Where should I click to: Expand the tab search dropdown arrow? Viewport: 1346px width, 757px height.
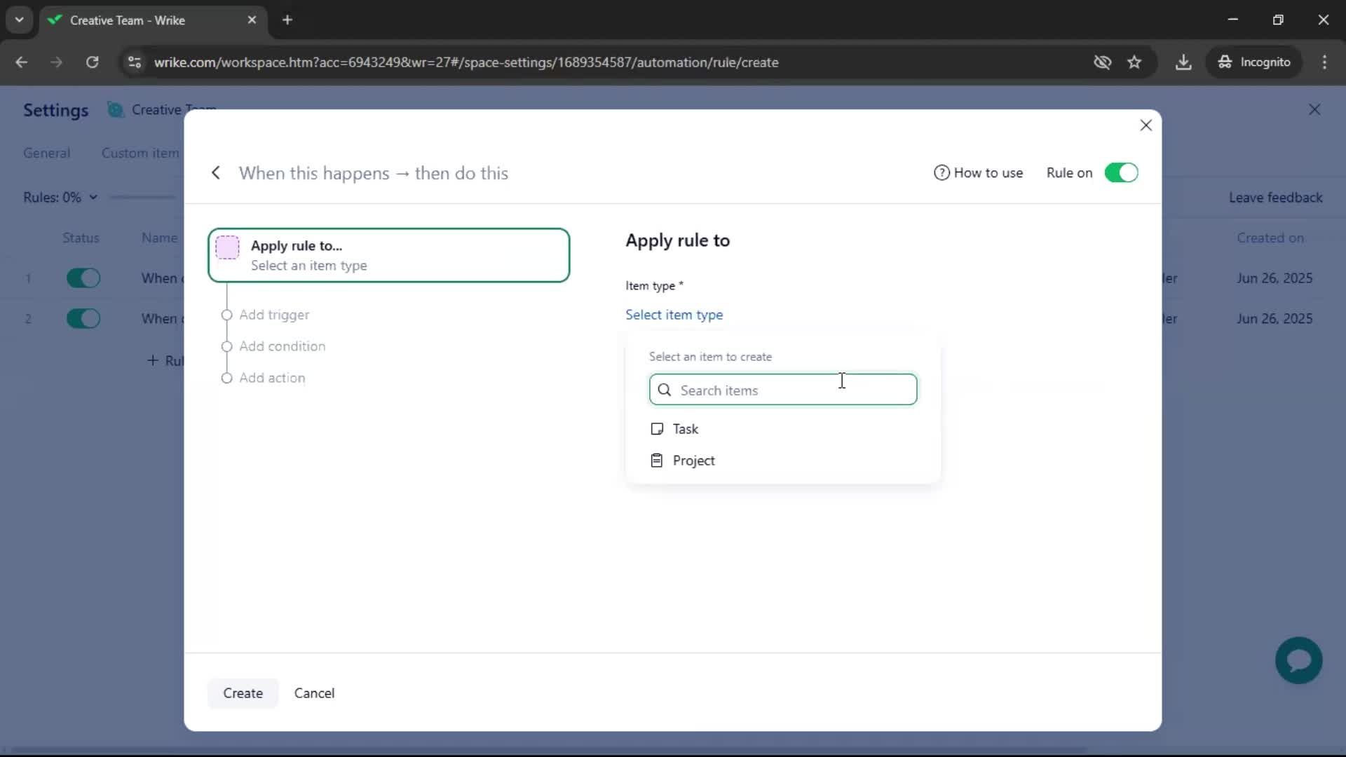pos(20,20)
